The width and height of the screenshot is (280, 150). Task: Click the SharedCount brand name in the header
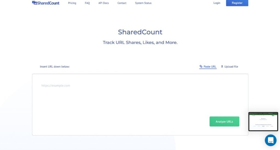point(48,3)
